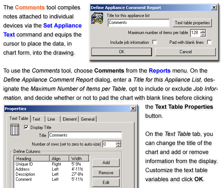Viewport: 222px width, 188px height.
Task: Click the number of rows field
Action: 109,144
